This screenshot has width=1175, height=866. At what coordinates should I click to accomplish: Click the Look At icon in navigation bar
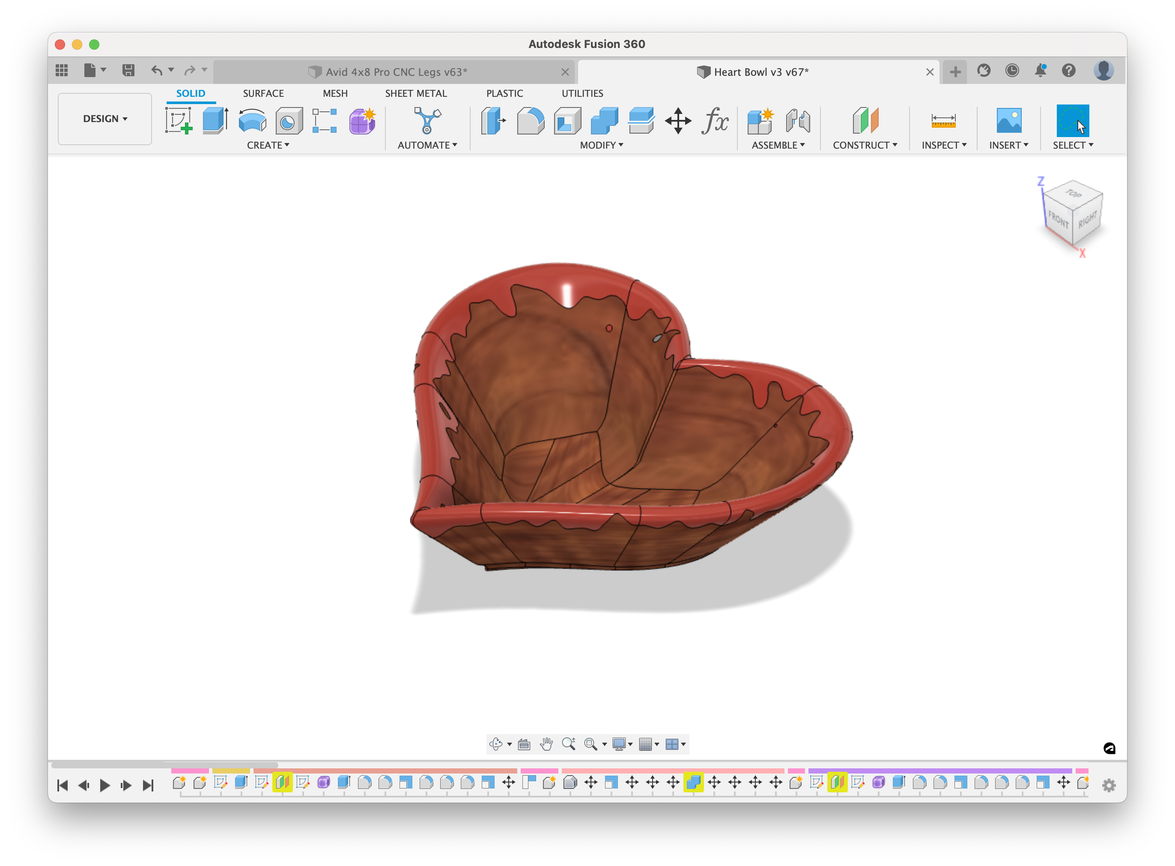point(524,744)
